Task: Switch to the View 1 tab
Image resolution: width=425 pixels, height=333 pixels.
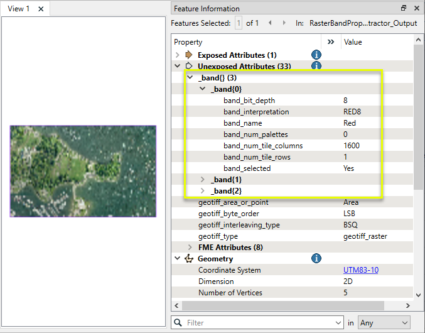Action: point(19,9)
